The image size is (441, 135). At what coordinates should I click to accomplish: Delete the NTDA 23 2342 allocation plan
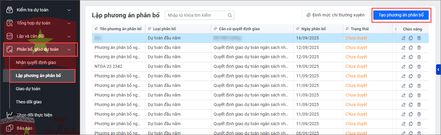point(419,67)
